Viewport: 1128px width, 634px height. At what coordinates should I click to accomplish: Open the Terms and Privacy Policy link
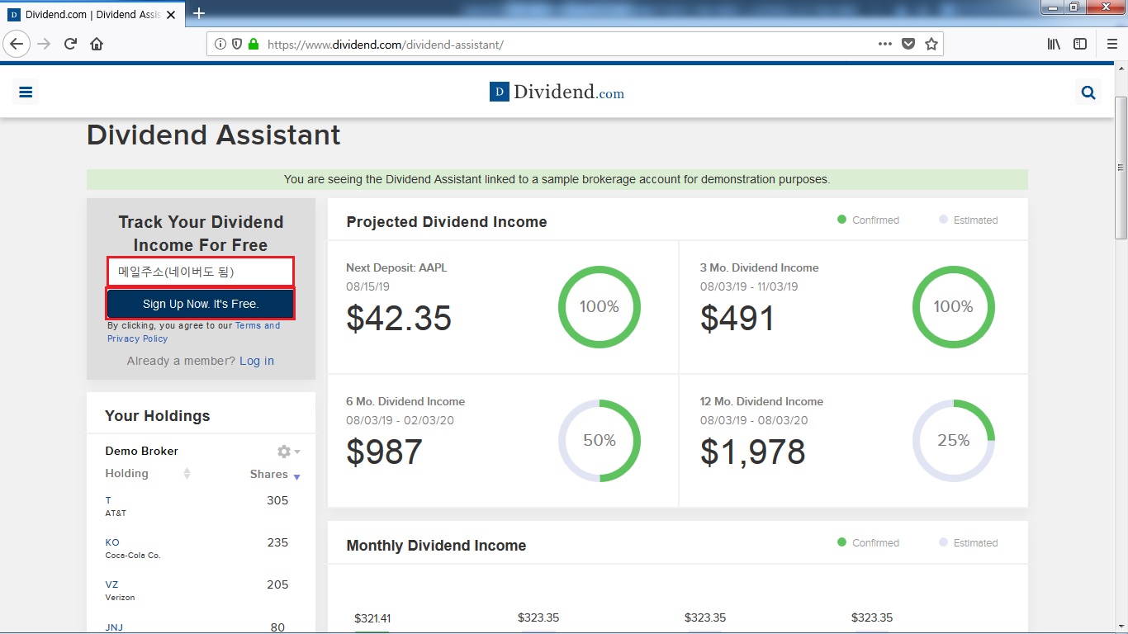click(x=194, y=332)
